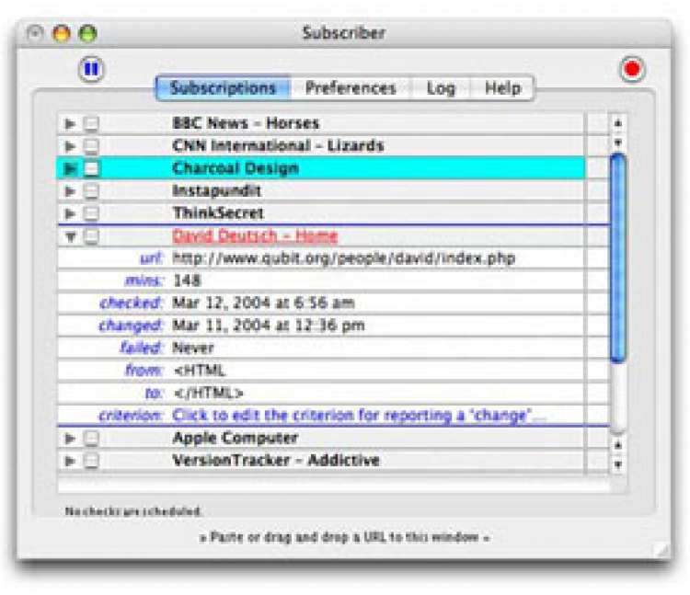Click the from value <HTML
This screenshot has width=690, height=595.
tap(200, 371)
